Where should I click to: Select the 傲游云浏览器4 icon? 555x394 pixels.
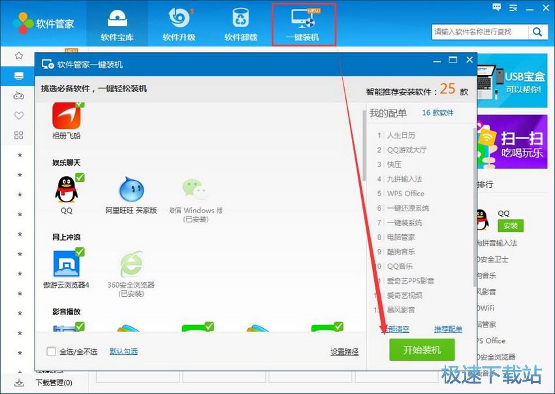[66, 264]
